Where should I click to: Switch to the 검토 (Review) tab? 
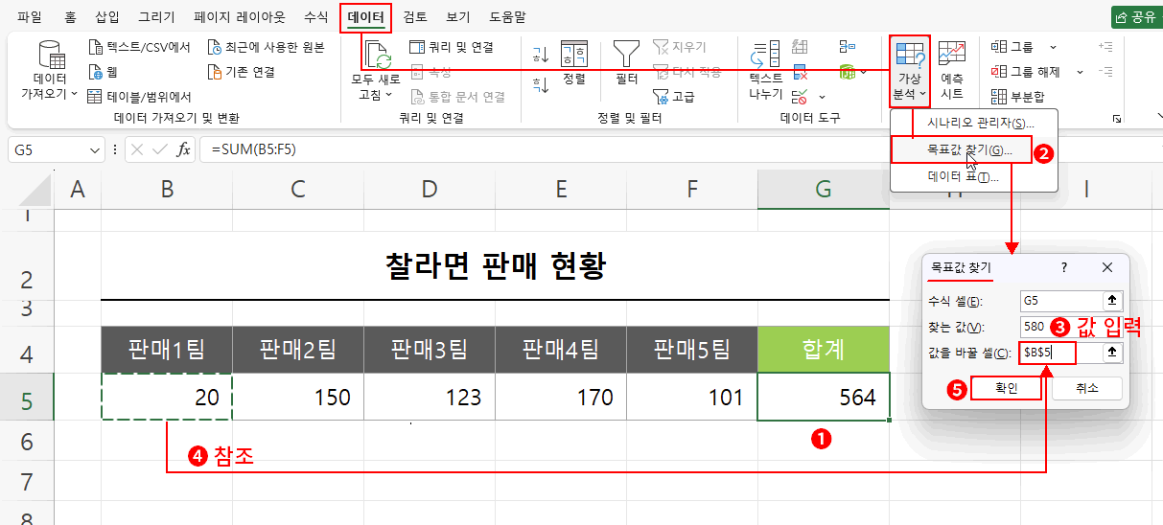pyautogui.click(x=415, y=17)
